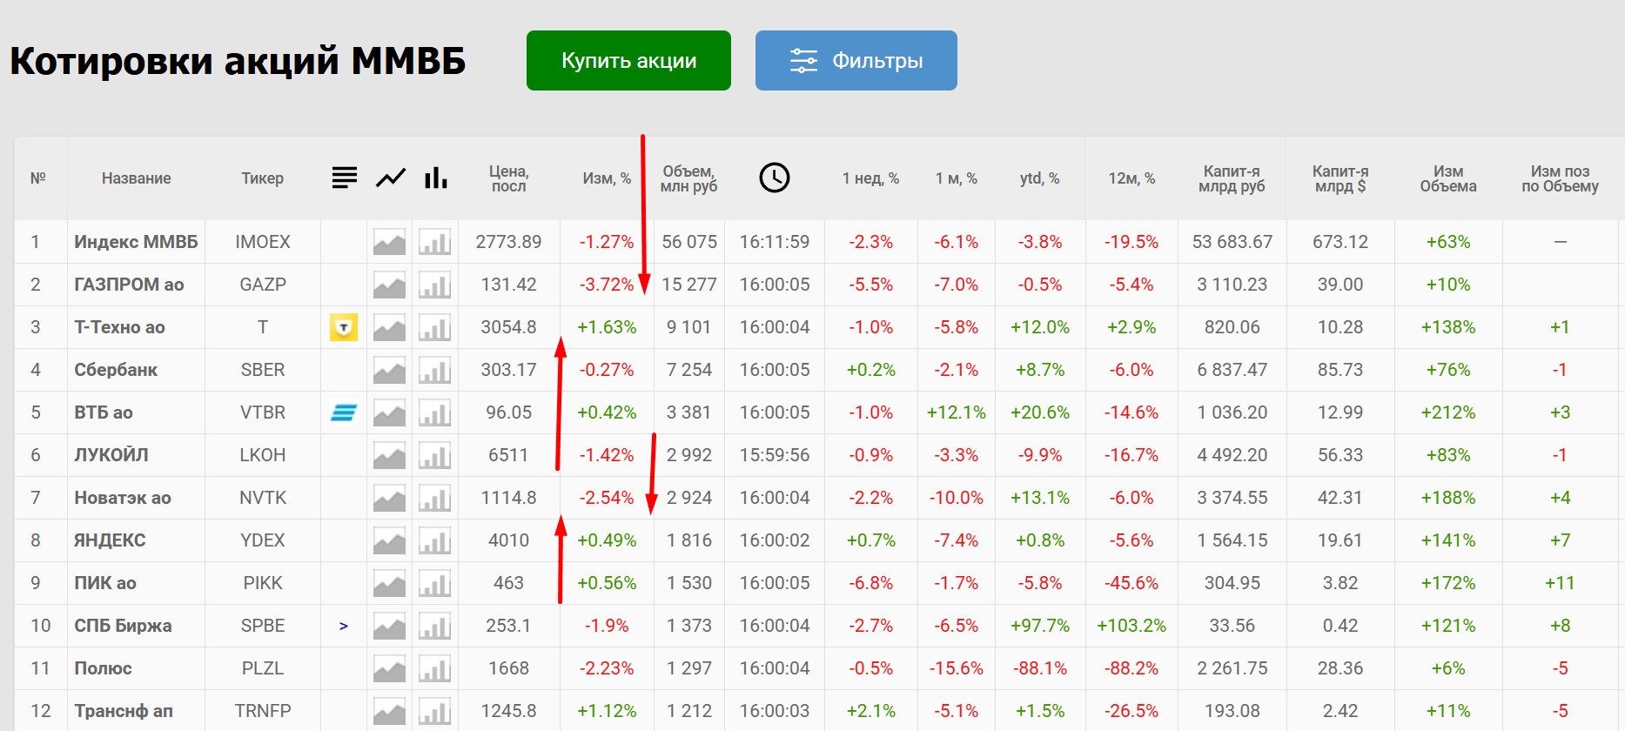Click the blue stripes icon in ВТБ row

tap(344, 412)
